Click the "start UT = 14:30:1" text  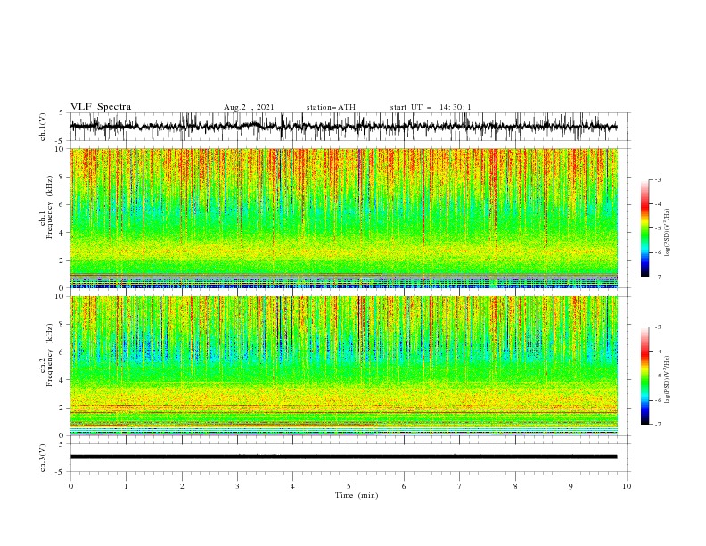(431, 107)
